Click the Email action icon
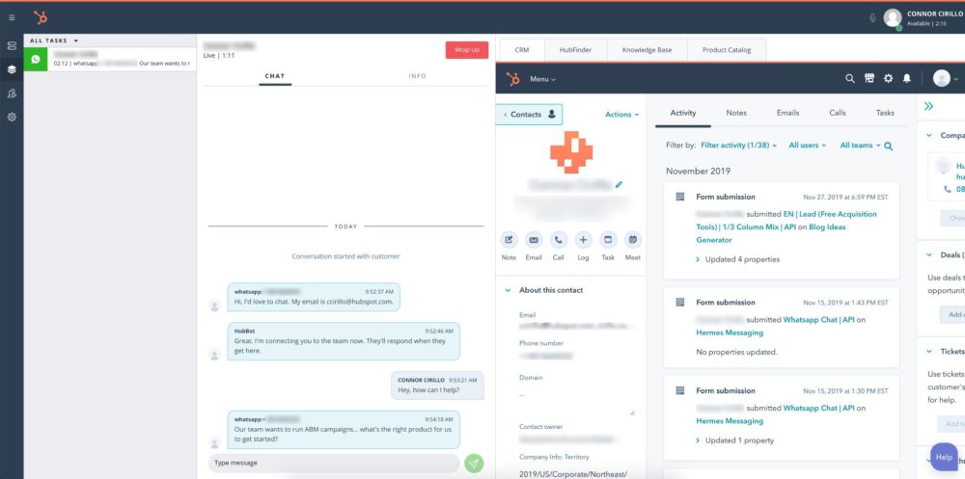The width and height of the screenshot is (965, 479). (x=534, y=240)
